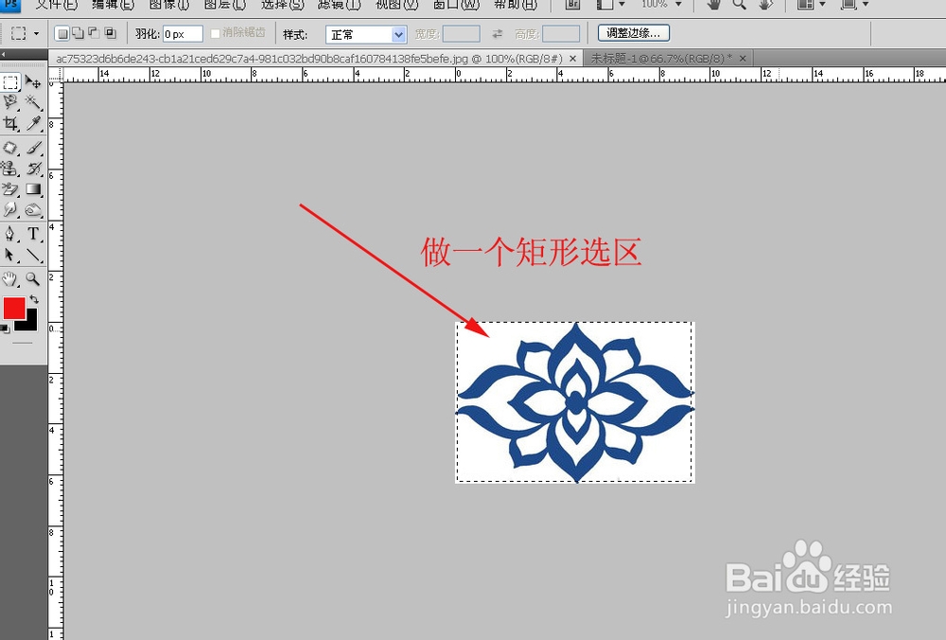Screen dimensions: 946x640
Task: Switch to the 未标题-1 document tab
Action: click(x=661, y=59)
